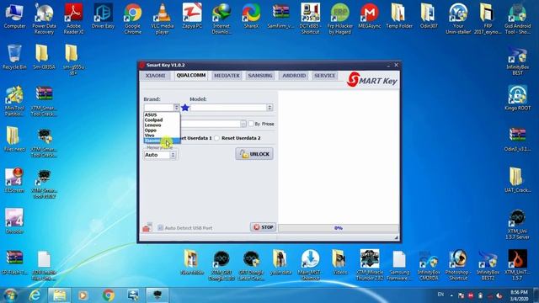
Task: Open Windows Media Player from taskbar
Action: 83,295
